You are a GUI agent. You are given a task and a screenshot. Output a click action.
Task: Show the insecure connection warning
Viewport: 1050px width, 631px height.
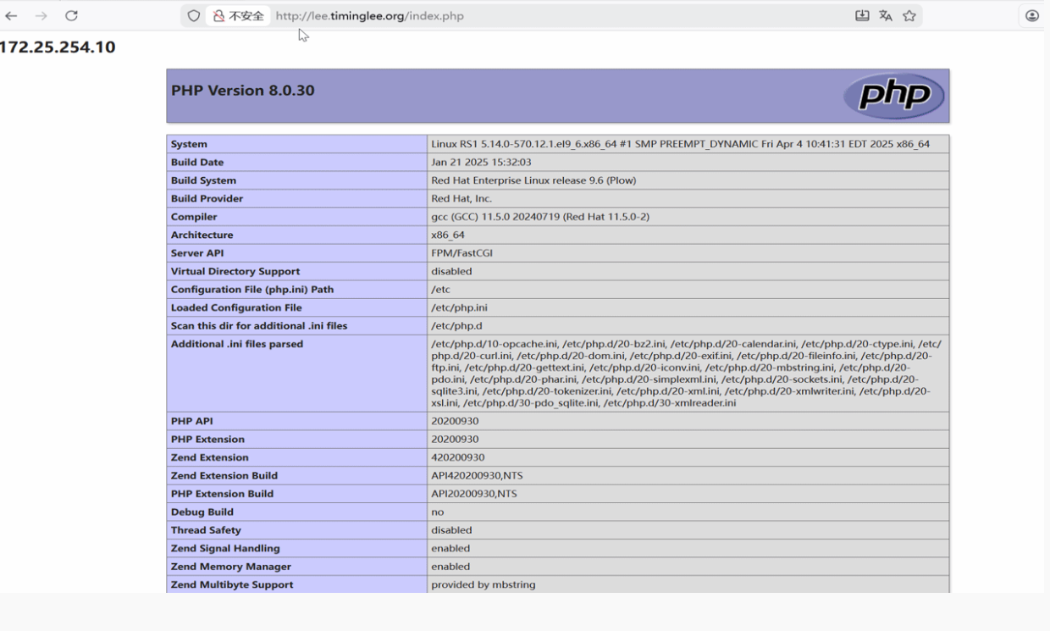click(237, 15)
